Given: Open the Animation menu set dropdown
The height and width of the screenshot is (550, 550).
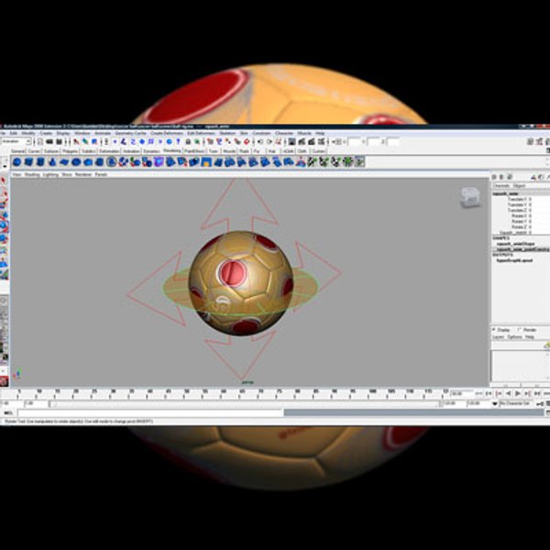Looking at the screenshot, I should [16, 142].
